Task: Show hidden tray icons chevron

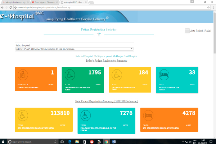Action: tap(183, 141)
